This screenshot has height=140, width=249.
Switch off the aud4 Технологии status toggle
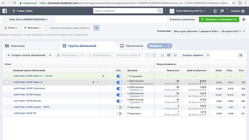(119, 89)
